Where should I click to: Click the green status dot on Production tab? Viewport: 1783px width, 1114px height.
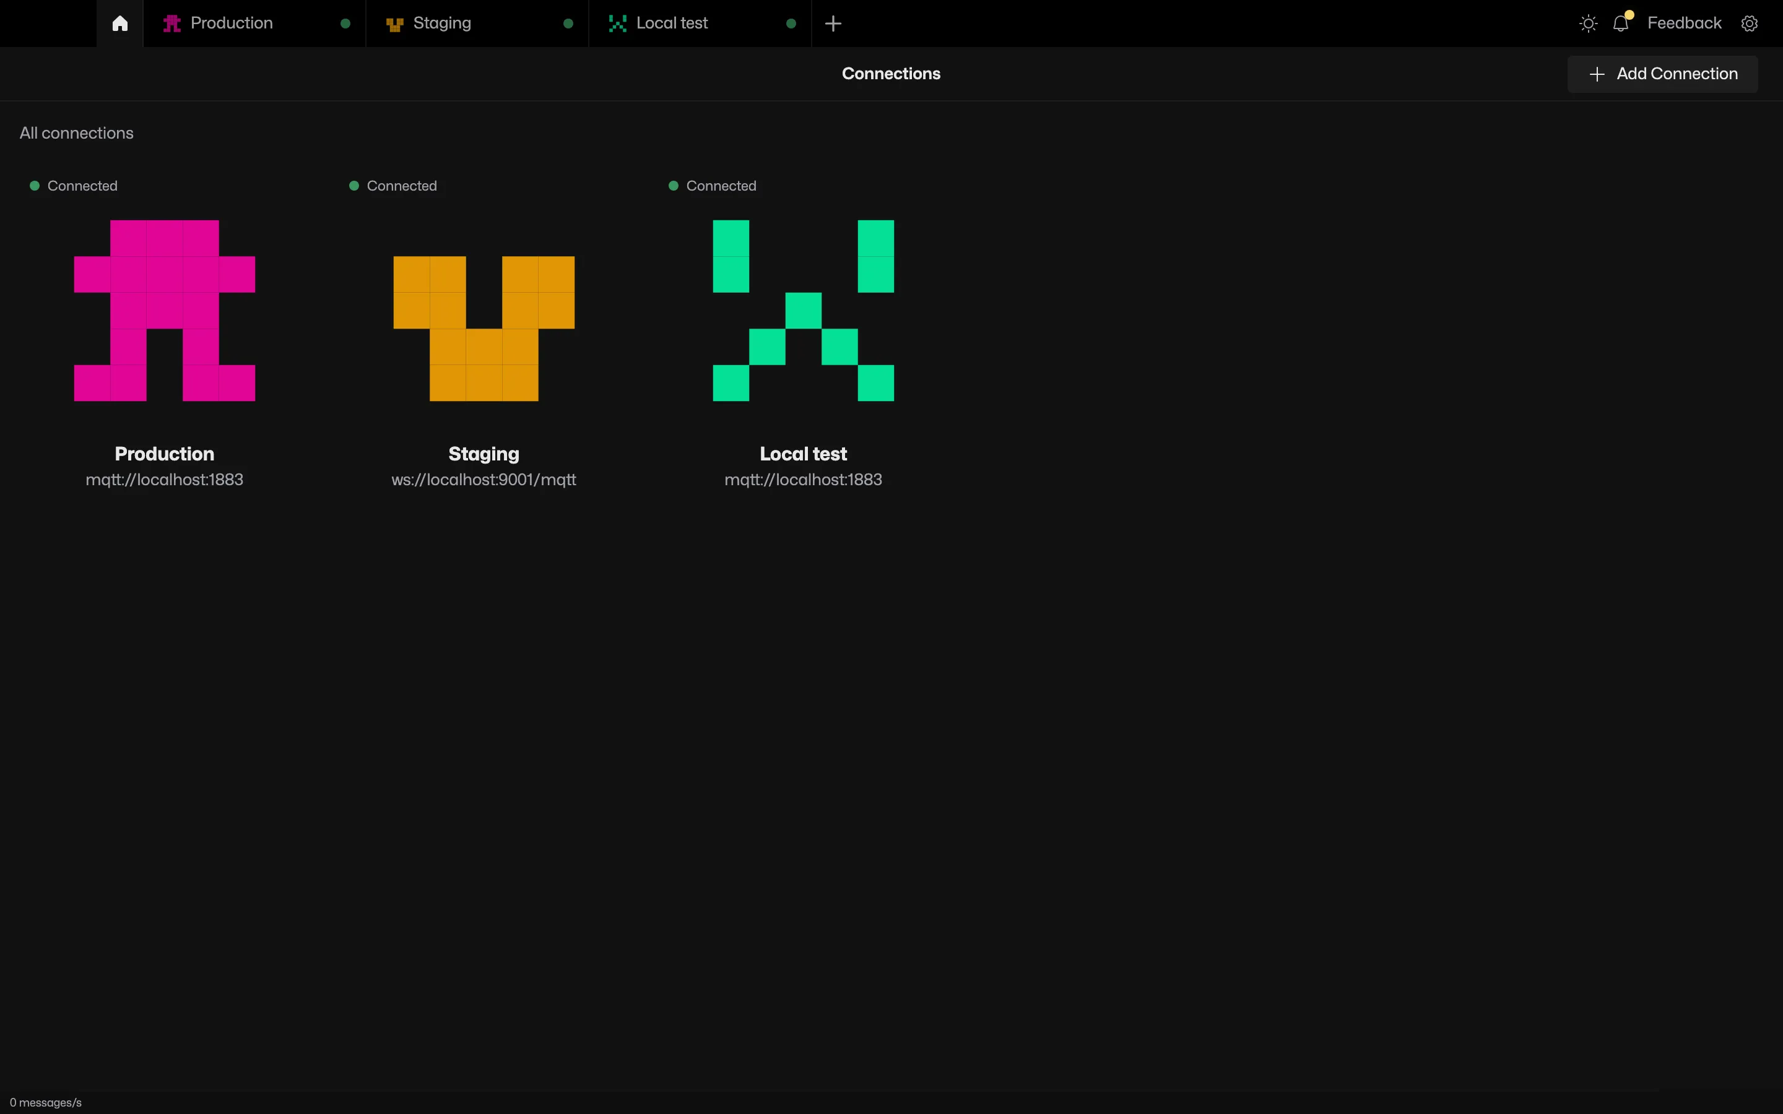tap(345, 24)
